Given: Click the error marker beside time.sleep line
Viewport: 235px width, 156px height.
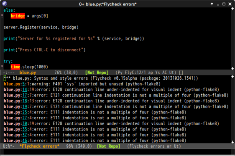Looking at the screenshot, I should (x=2, y=67).
